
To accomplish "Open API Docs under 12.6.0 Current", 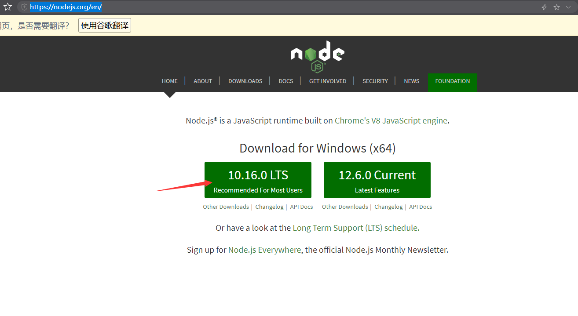I will 421,207.
